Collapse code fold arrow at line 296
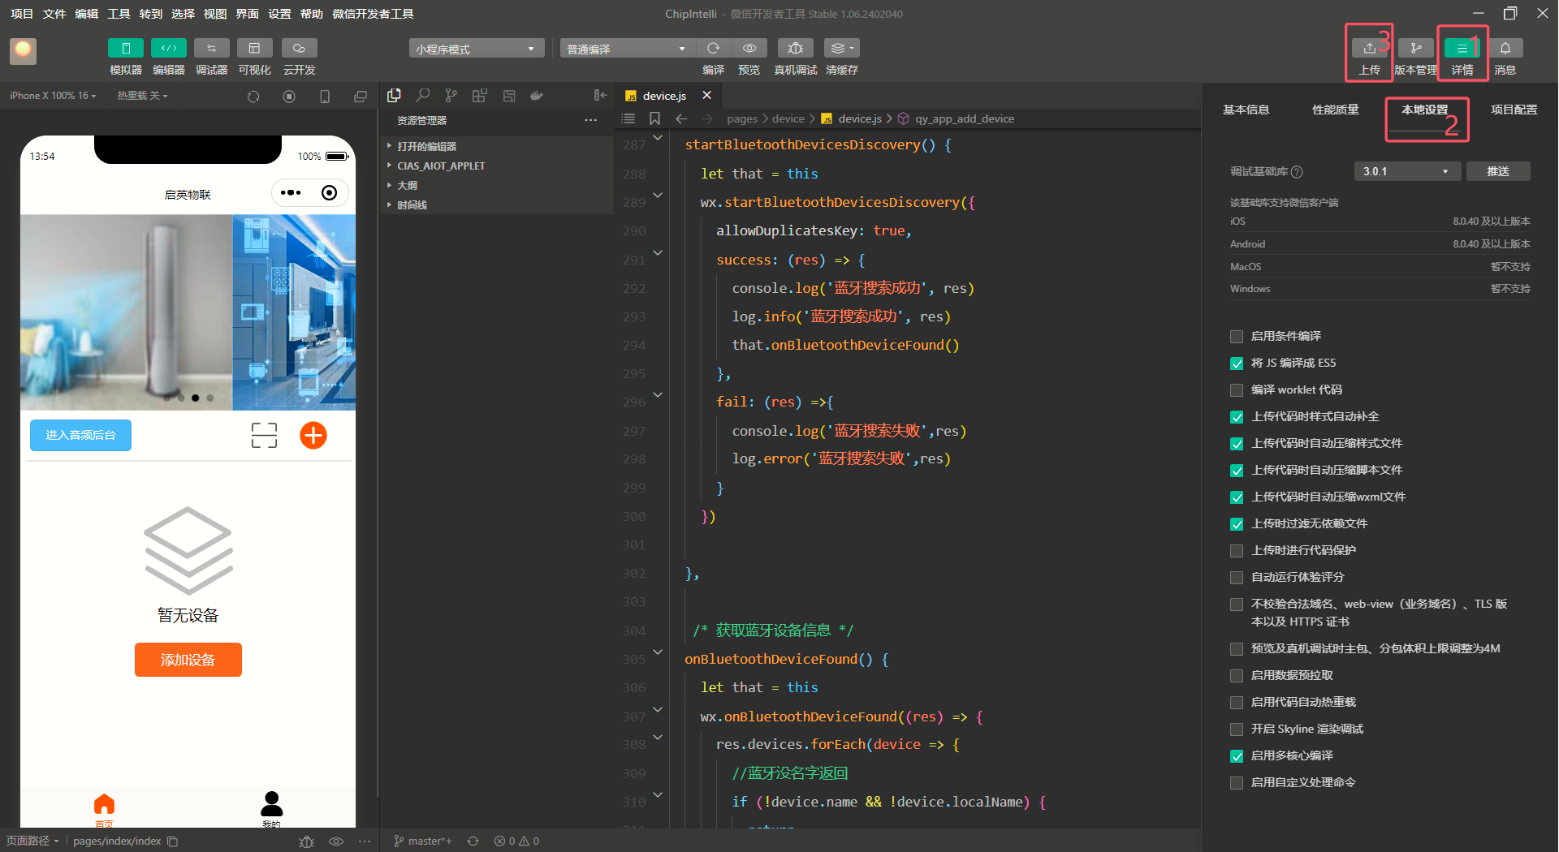Image resolution: width=1559 pixels, height=852 pixels. tap(658, 395)
